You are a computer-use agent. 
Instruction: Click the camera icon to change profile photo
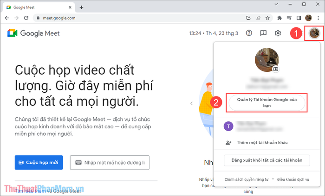tap(275, 69)
